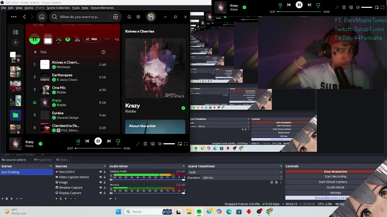Open playlist more options ellipsis
Screen dimensions: 387x217
(107, 39)
